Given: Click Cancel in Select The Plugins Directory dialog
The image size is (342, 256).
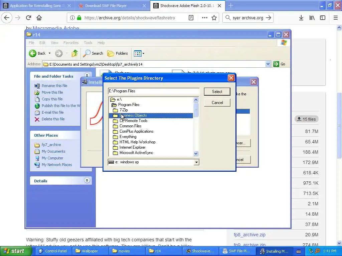Looking at the screenshot, I should click(x=217, y=103).
